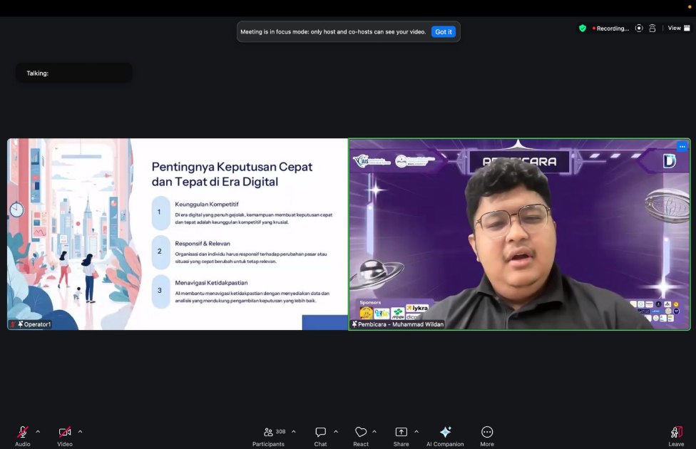The height and width of the screenshot is (449, 696).
Task: Unmute the microphone Audio button
Action: pos(23,433)
